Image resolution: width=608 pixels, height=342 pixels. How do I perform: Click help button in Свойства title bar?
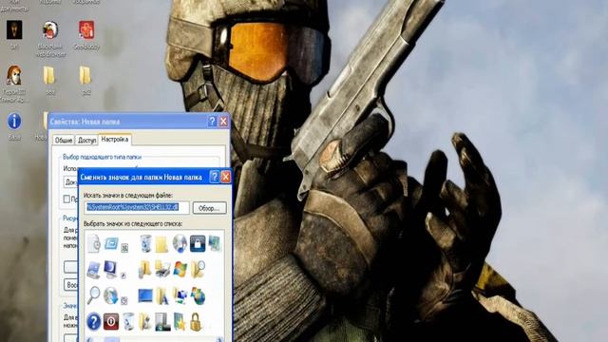point(212,122)
